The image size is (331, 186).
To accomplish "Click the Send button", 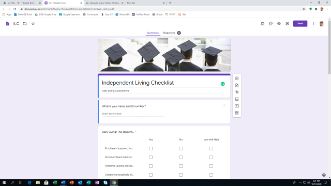I will (x=300, y=24).
